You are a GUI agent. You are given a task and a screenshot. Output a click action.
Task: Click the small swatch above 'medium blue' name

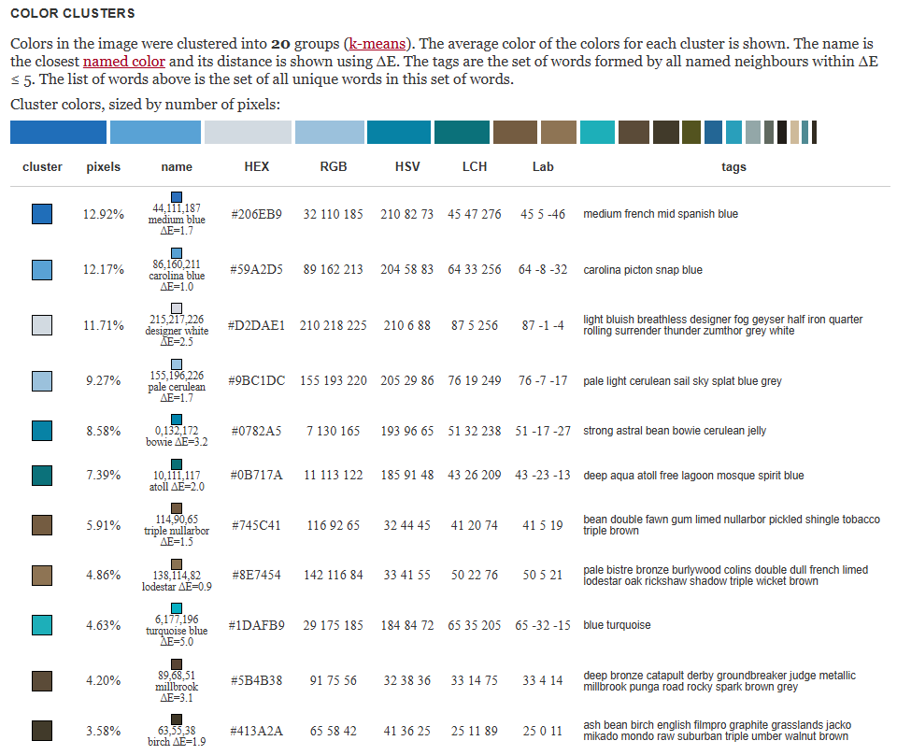click(x=177, y=196)
